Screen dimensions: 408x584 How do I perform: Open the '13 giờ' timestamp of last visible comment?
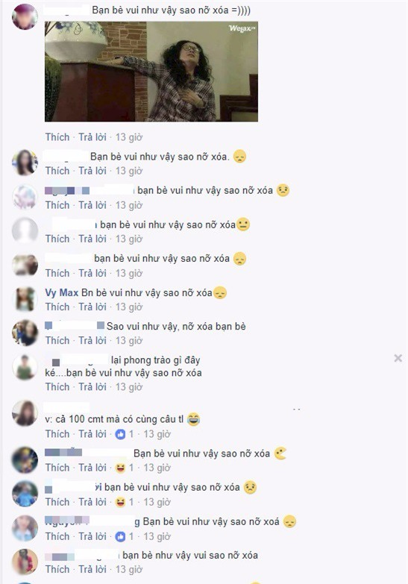tap(129, 569)
